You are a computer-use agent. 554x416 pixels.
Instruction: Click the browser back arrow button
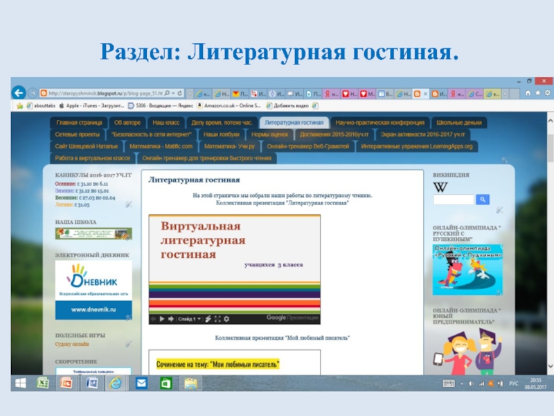19,93
